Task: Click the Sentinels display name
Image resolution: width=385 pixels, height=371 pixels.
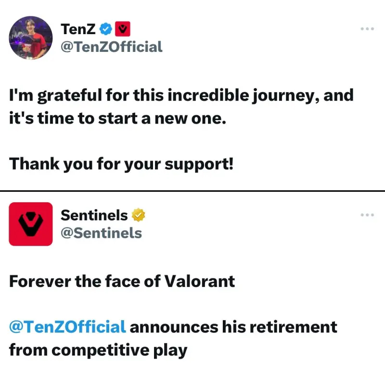Action: [94, 215]
